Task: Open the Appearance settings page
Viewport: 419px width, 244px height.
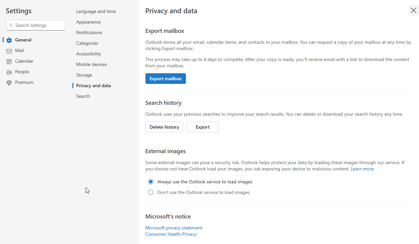Action: tap(88, 22)
